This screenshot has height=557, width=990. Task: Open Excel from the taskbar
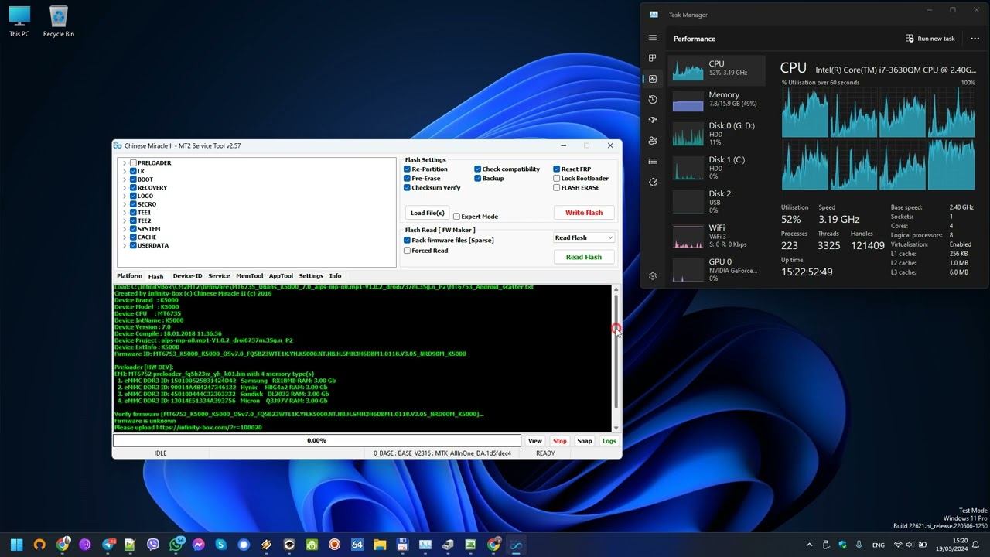(470, 545)
